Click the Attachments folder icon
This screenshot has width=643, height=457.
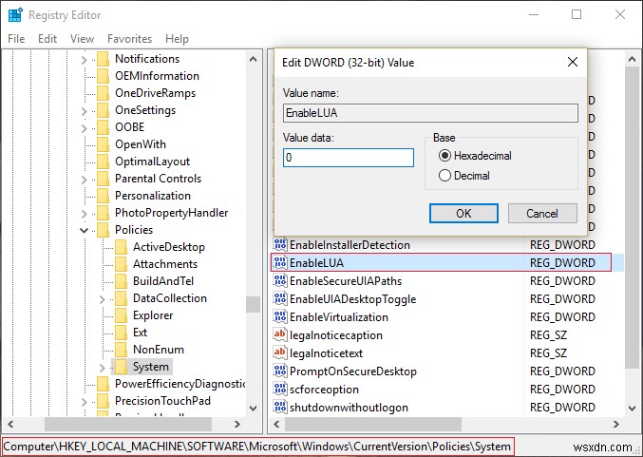pos(121,264)
